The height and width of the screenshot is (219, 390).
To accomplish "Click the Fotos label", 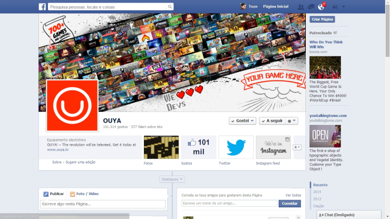I will 148,163.
